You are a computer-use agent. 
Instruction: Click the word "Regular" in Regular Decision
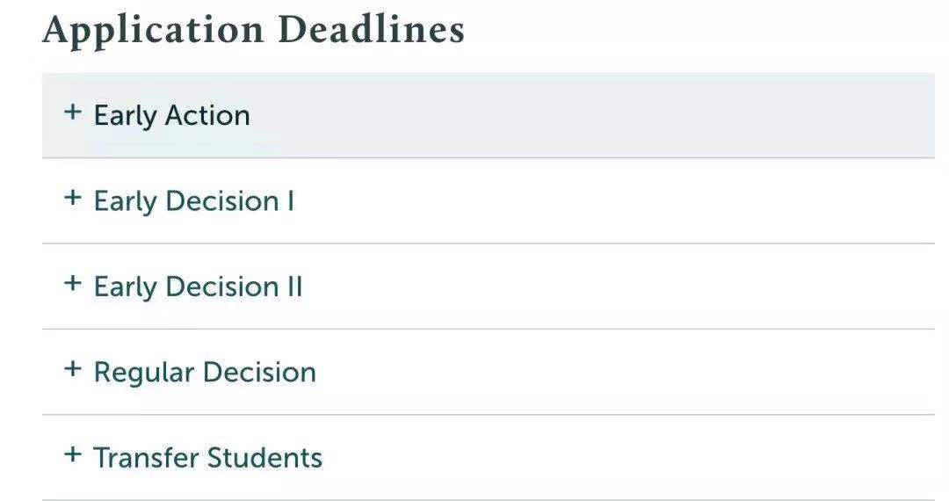[143, 372]
